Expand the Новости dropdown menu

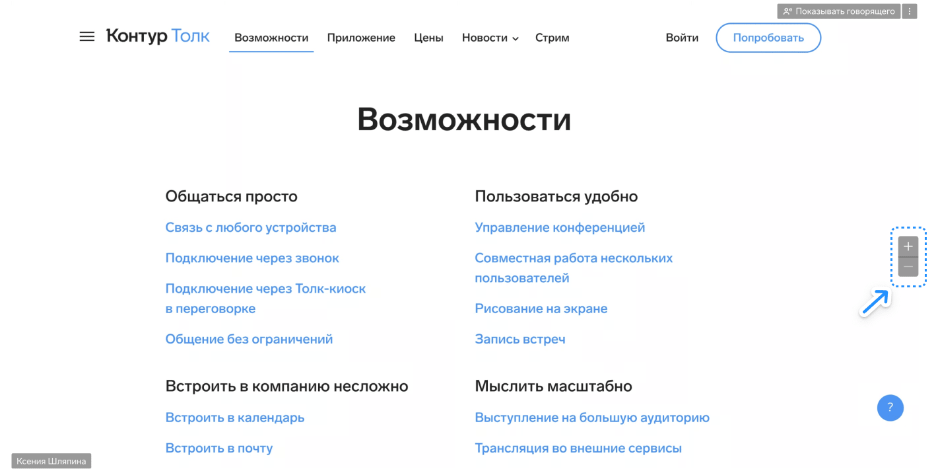pyautogui.click(x=490, y=38)
